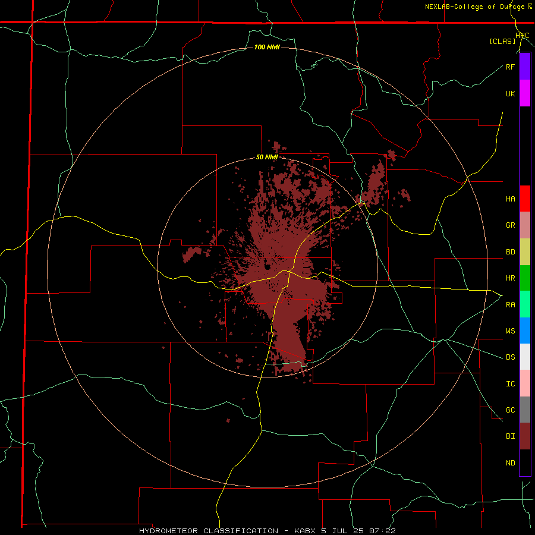Click the BI dark red swatch

click(x=525, y=436)
